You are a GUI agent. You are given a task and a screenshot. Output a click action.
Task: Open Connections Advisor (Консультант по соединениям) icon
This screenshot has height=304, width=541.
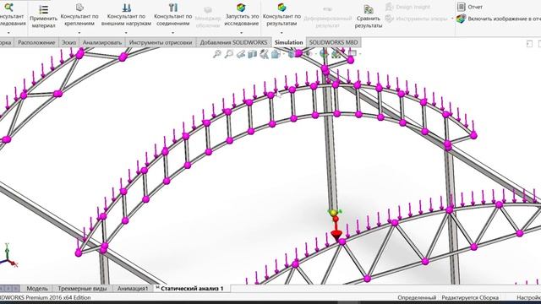coord(173,8)
